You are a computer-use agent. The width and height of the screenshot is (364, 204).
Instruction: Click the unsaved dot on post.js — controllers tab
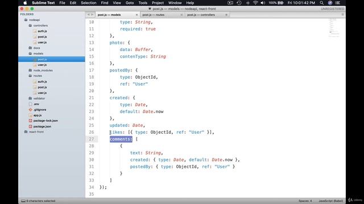226,15
